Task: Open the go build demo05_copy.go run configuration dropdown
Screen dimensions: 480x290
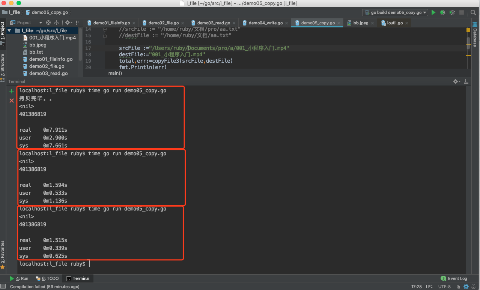Action: tap(395, 12)
